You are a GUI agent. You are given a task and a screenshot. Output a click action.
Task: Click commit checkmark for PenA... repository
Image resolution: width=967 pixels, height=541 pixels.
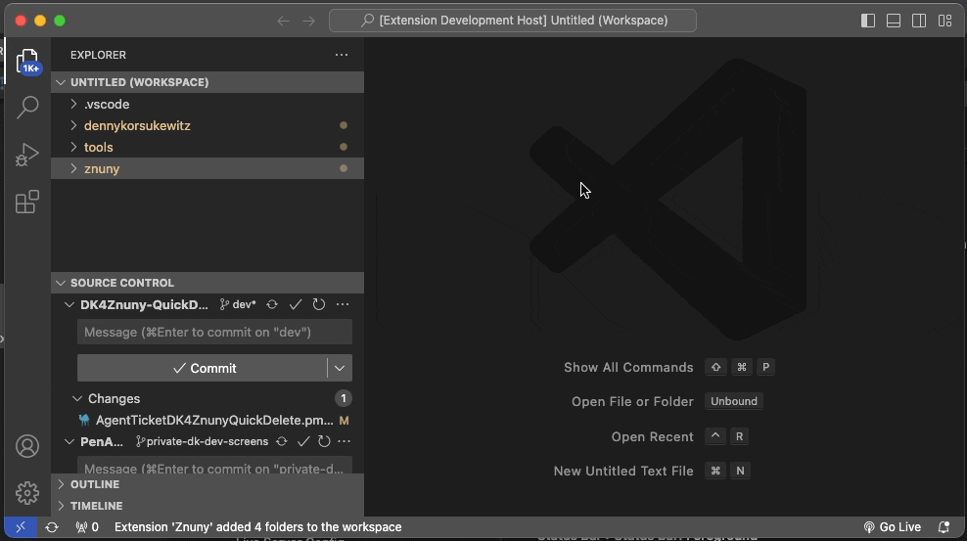coord(303,442)
